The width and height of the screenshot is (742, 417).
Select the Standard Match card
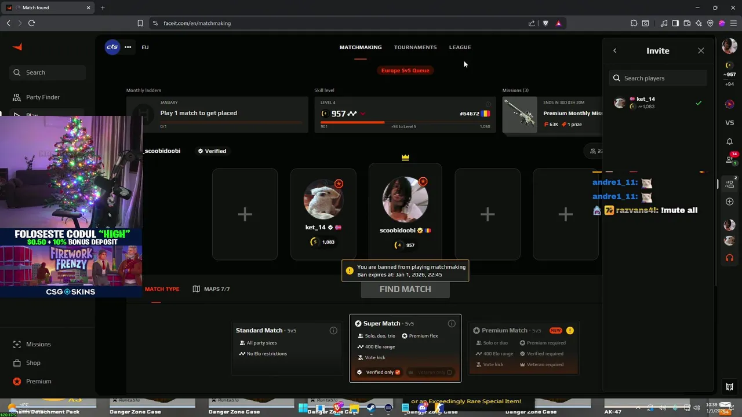(x=287, y=349)
